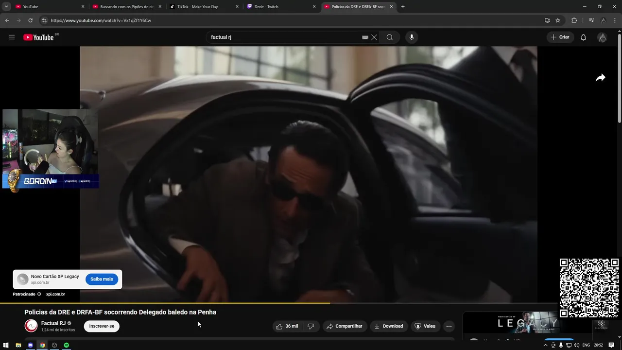This screenshot has height=350, width=622.
Task: Seek using the yellow ad progress bar
Action: (x=165, y=303)
